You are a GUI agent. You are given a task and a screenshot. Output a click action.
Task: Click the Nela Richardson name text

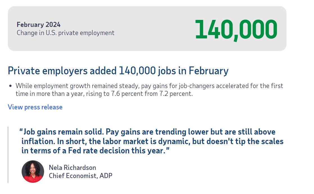(72, 168)
